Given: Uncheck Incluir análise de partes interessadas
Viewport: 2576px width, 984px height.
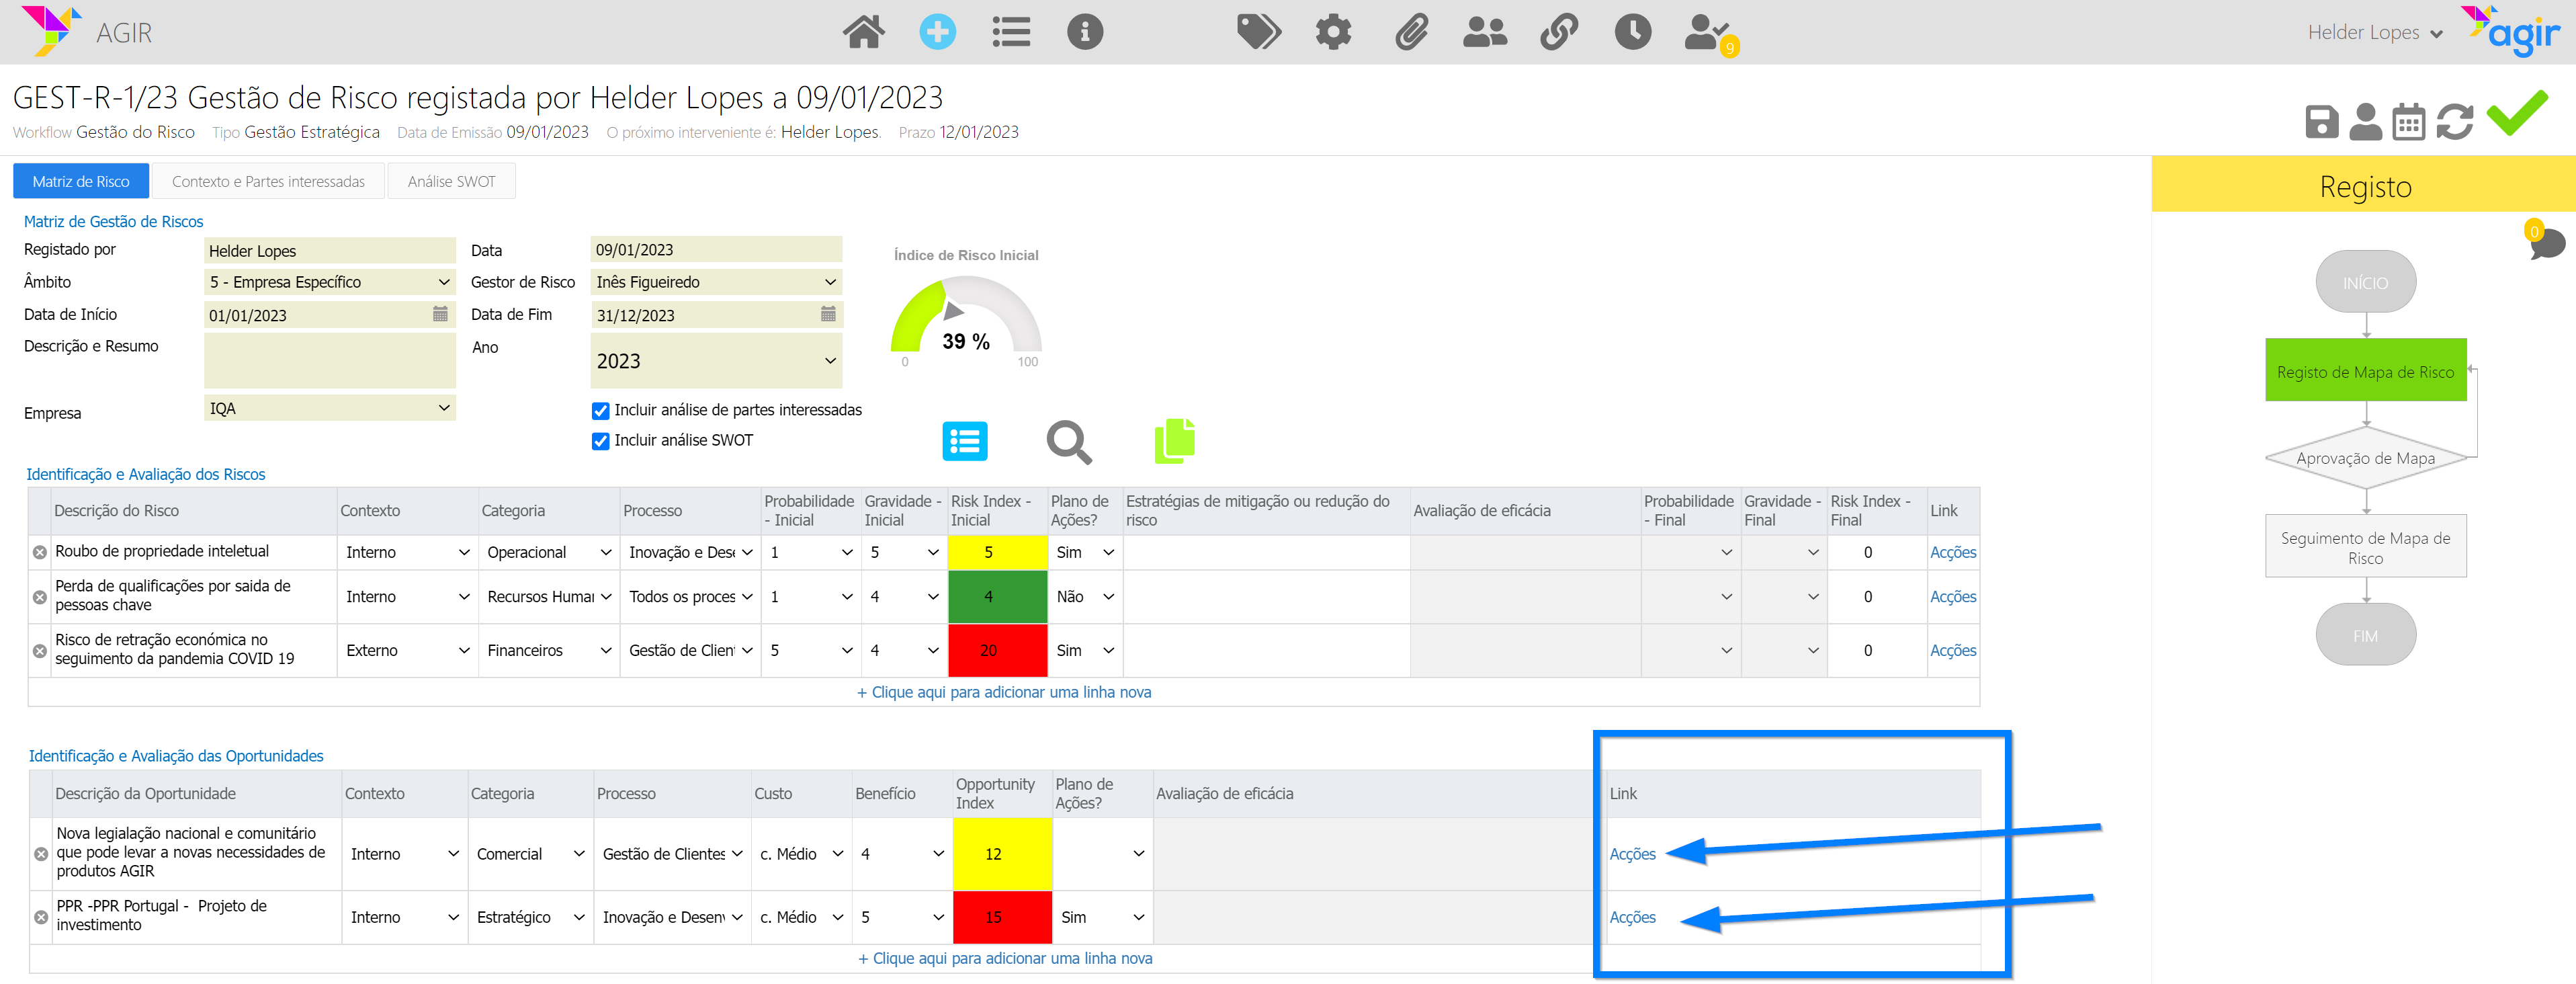Looking at the screenshot, I should (x=601, y=411).
